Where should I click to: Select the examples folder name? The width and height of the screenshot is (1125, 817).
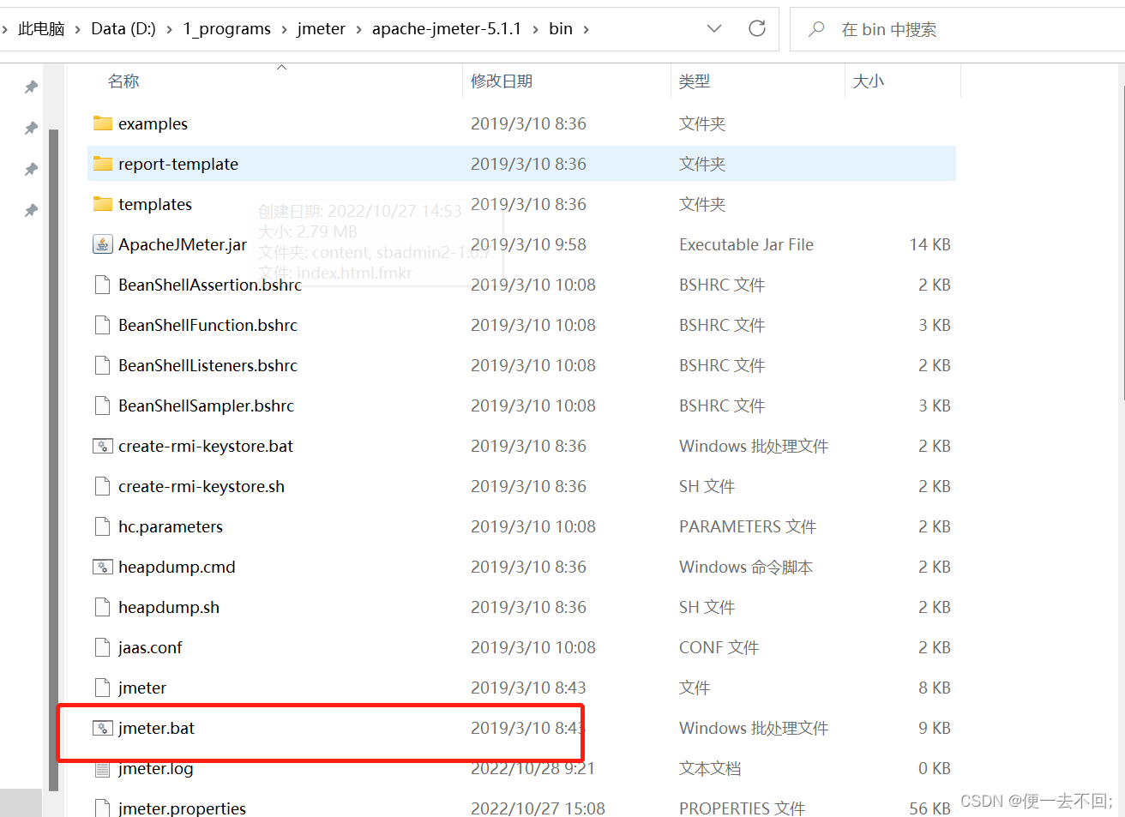click(153, 123)
